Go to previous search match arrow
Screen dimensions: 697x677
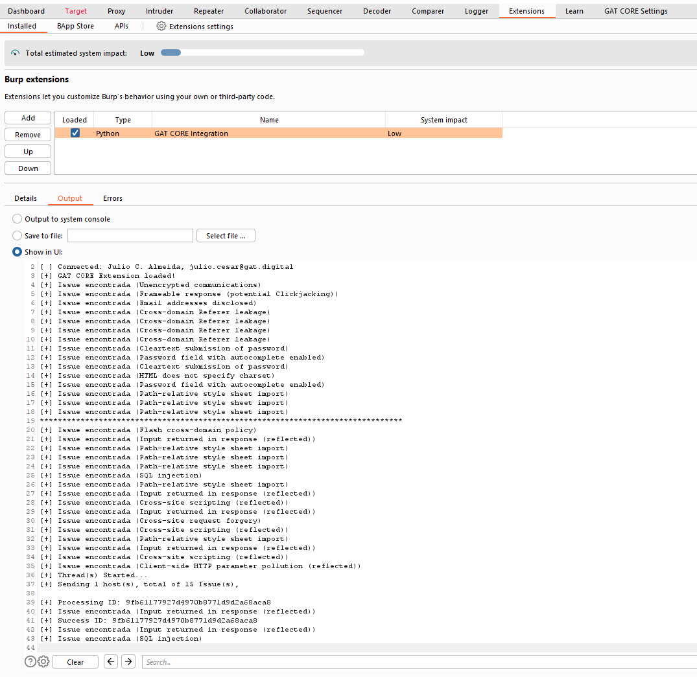[x=111, y=661]
